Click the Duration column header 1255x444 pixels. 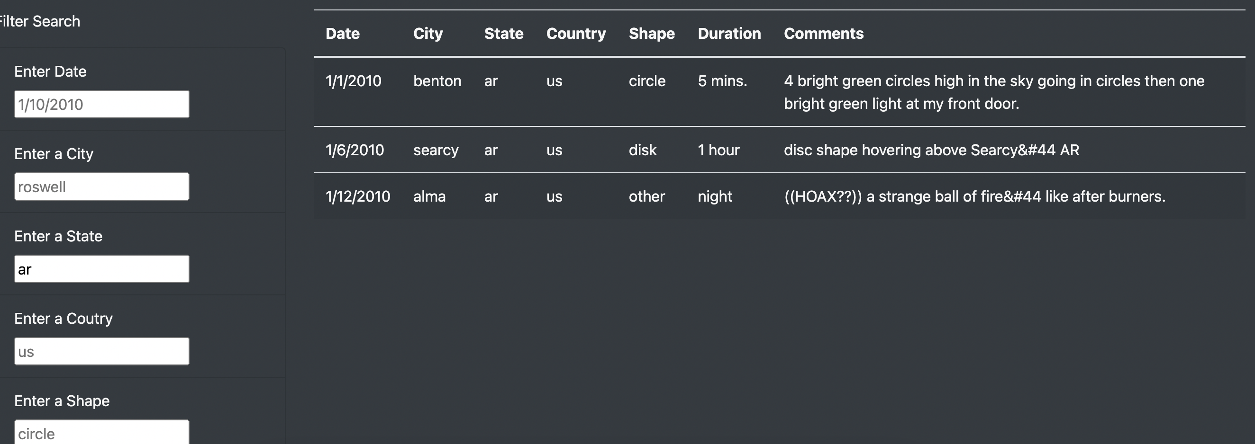click(729, 33)
